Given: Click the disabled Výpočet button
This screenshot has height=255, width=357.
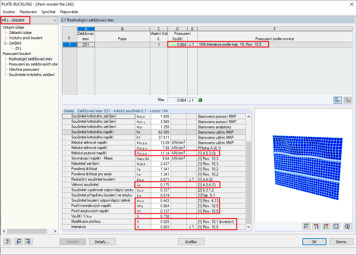Looking at the screenshot, I should pyautogui.click(x=73, y=242).
